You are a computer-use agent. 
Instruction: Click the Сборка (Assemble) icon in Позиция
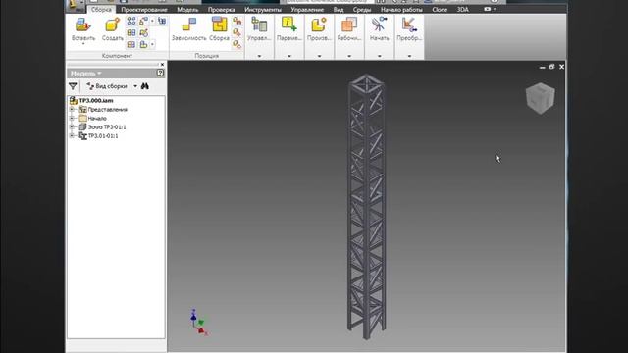[219, 25]
